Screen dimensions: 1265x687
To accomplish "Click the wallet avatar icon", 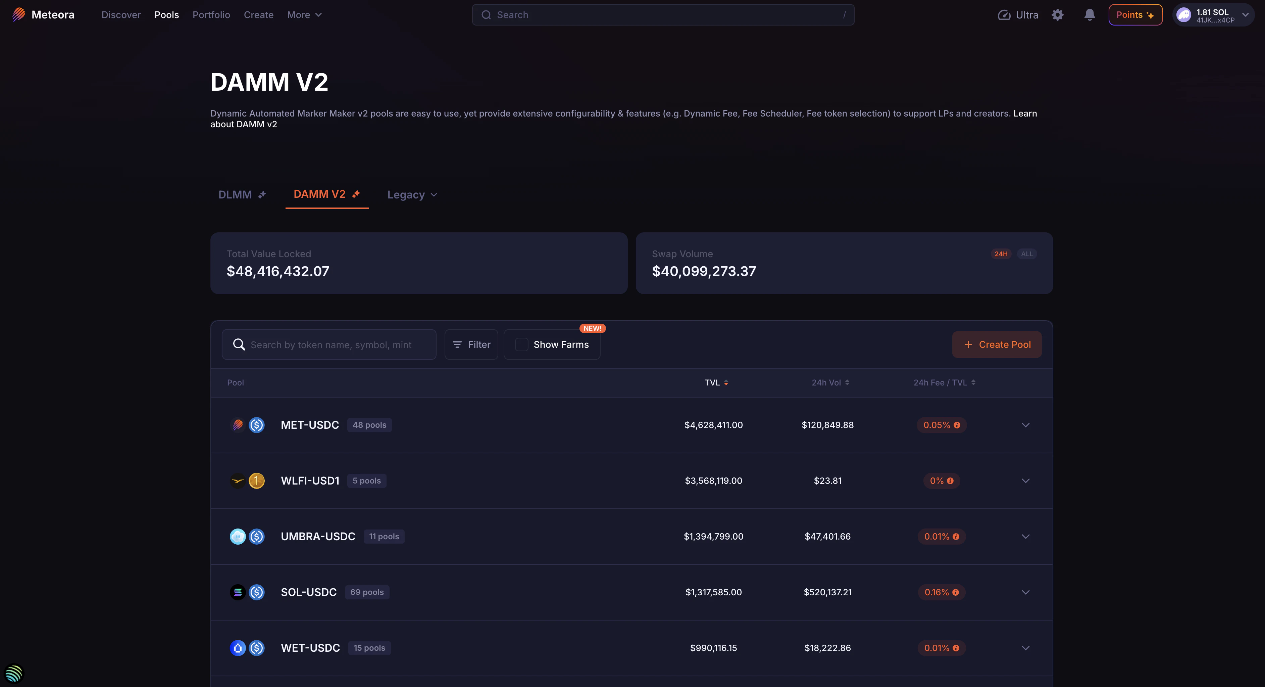I will 1183,15.
